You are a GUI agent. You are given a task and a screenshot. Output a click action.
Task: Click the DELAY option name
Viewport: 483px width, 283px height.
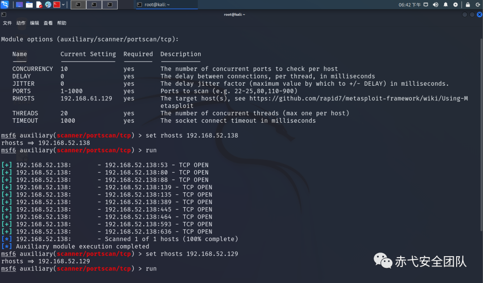point(21,76)
